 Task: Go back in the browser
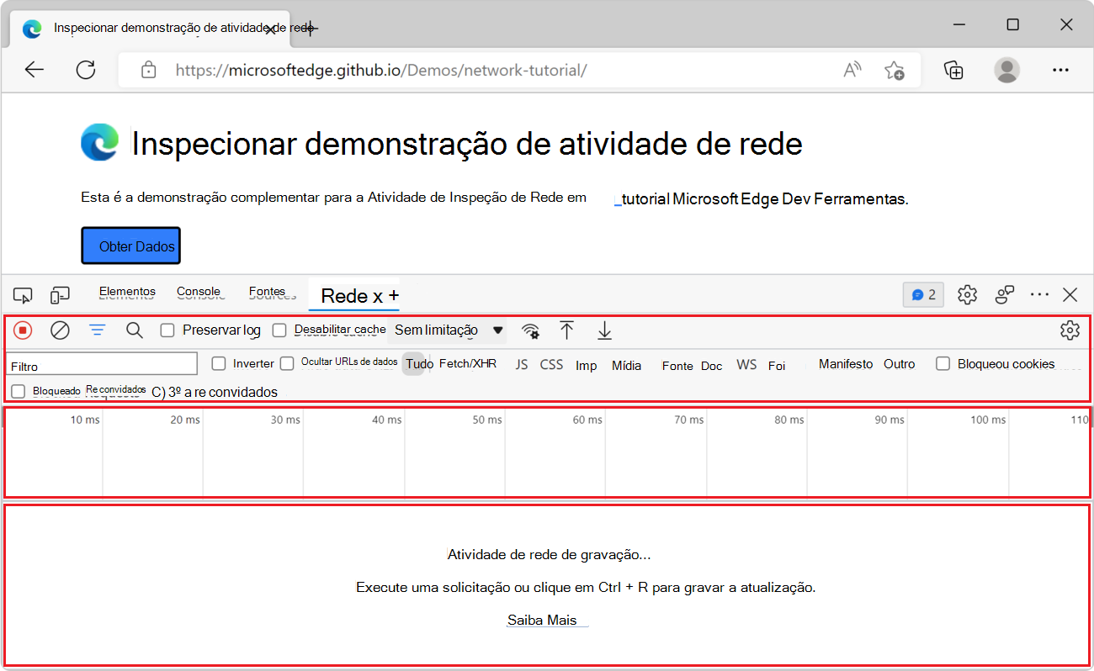click(34, 70)
